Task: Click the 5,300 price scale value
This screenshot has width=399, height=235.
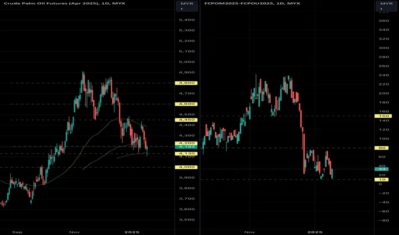Action: coord(187,30)
